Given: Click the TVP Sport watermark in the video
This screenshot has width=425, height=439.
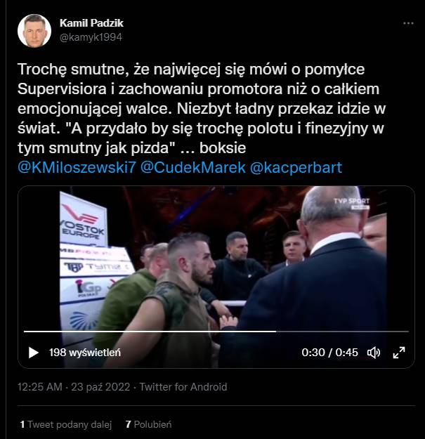Looking at the screenshot, I should (351, 203).
